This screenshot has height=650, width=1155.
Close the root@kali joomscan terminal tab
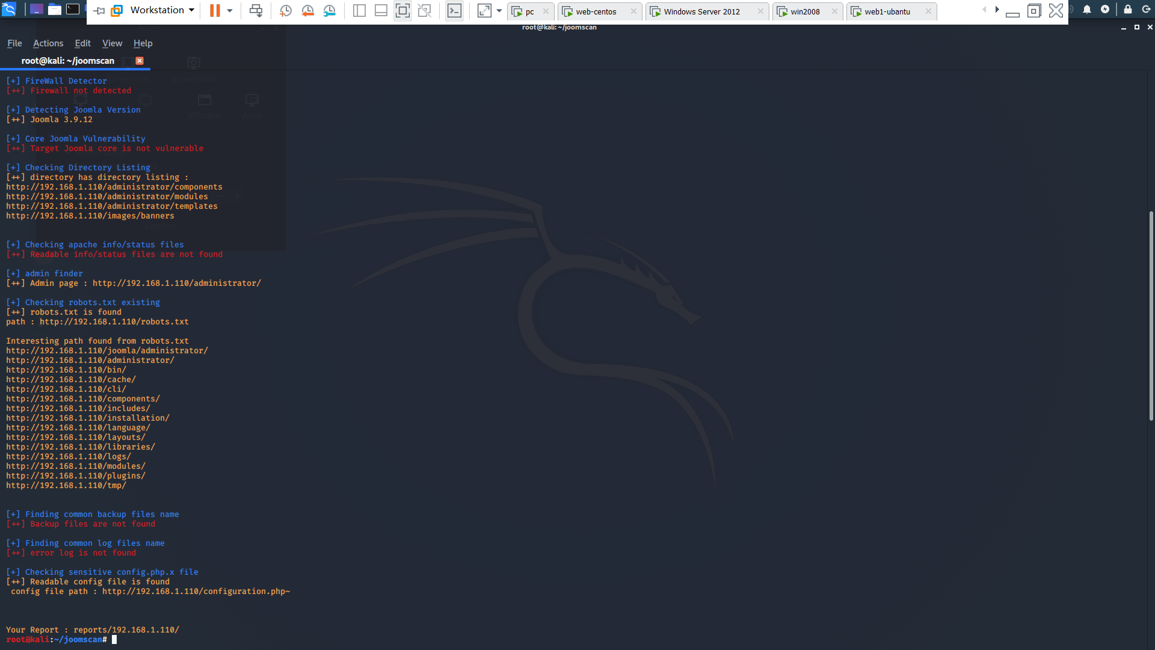coord(140,61)
